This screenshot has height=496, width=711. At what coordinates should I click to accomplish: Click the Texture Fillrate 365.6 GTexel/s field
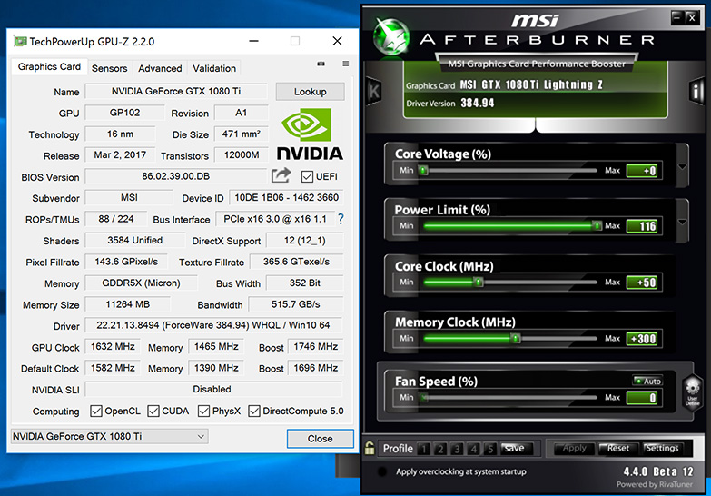[297, 262]
